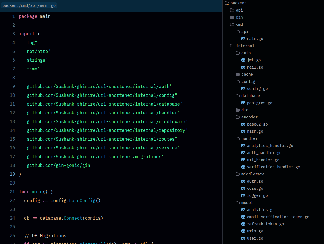Click the email_verification_token.go file icon

point(243,217)
